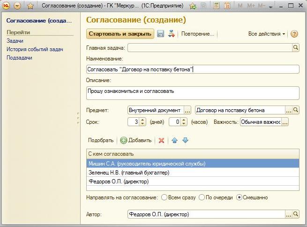The width and height of the screenshot is (307, 227).
Task: Delete selected approver red X icon
Action: pyautogui.click(x=161, y=140)
